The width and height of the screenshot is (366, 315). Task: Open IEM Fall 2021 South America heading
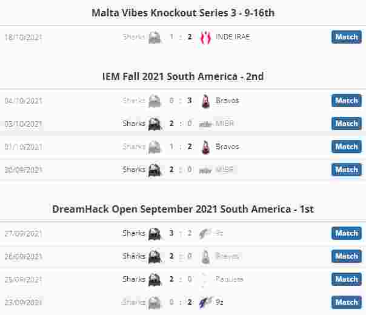tap(183, 76)
